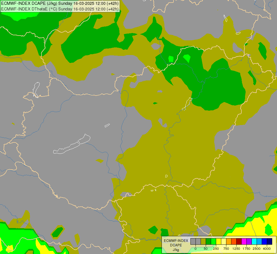Click the legend value 4000

pos(267,249)
